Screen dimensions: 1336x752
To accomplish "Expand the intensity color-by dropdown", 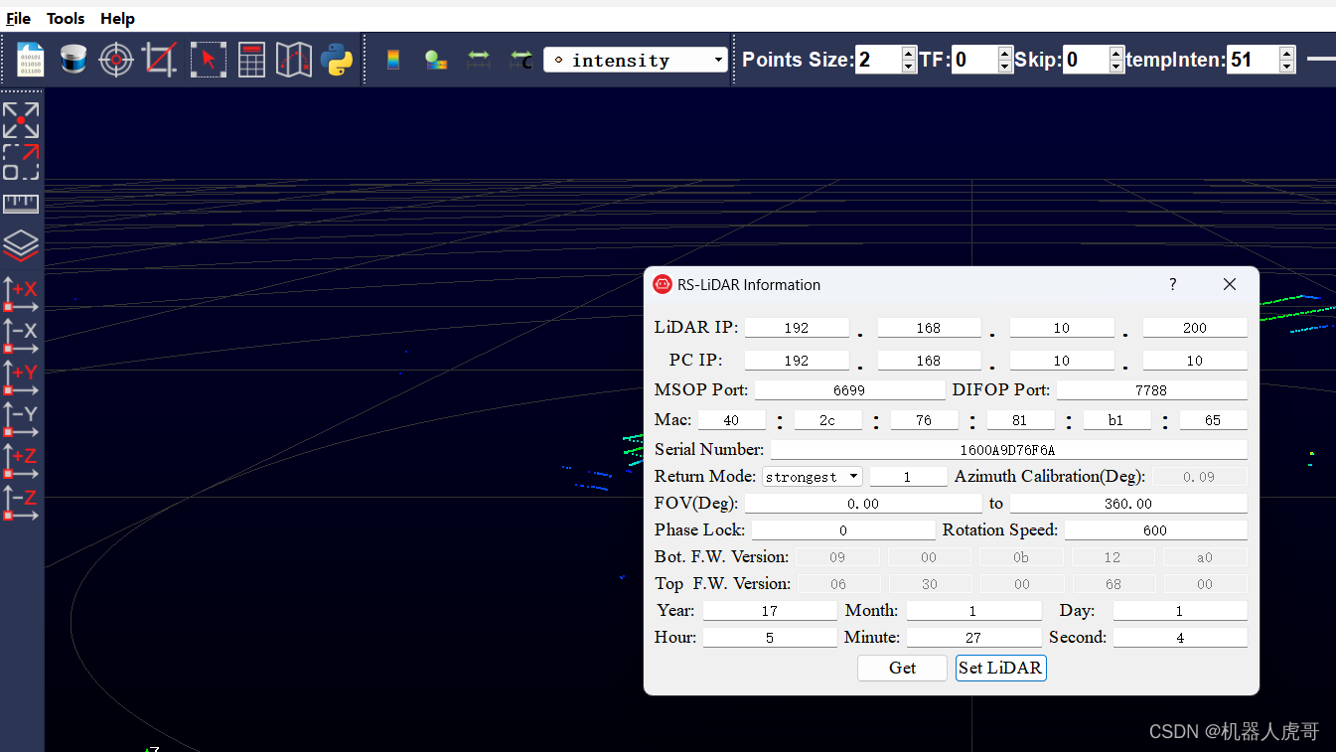I will point(636,61).
